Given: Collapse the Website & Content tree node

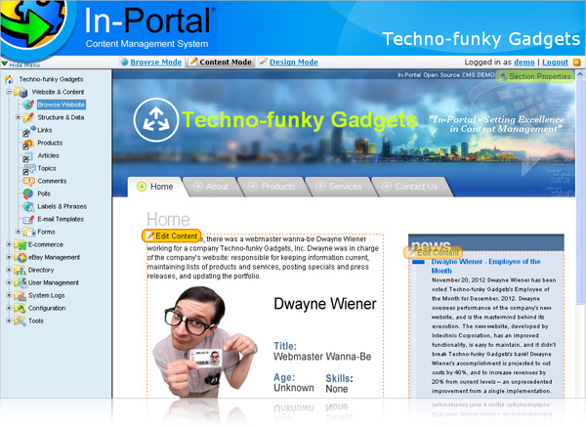Looking at the screenshot, I should (x=9, y=92).
